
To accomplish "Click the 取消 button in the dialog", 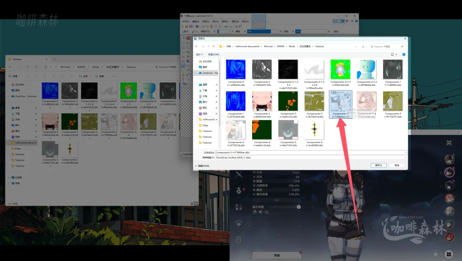I will click(x=397, y=166).
